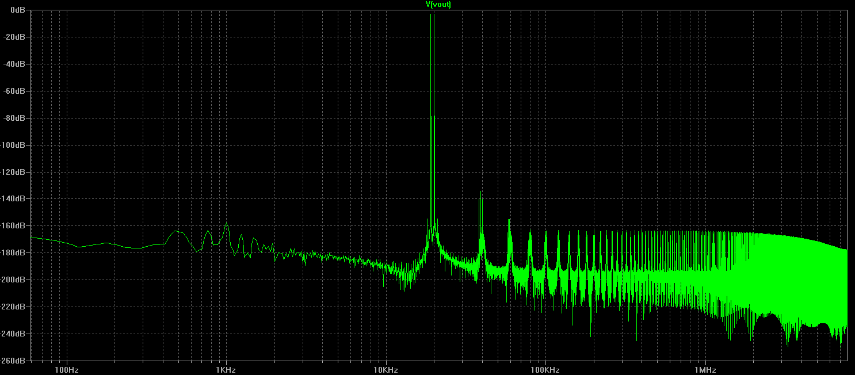Click the 10KHz frequency axis label

pos(385,369)
